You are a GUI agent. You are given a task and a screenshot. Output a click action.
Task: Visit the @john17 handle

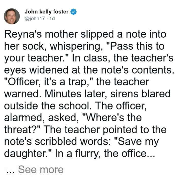(35, 18)
